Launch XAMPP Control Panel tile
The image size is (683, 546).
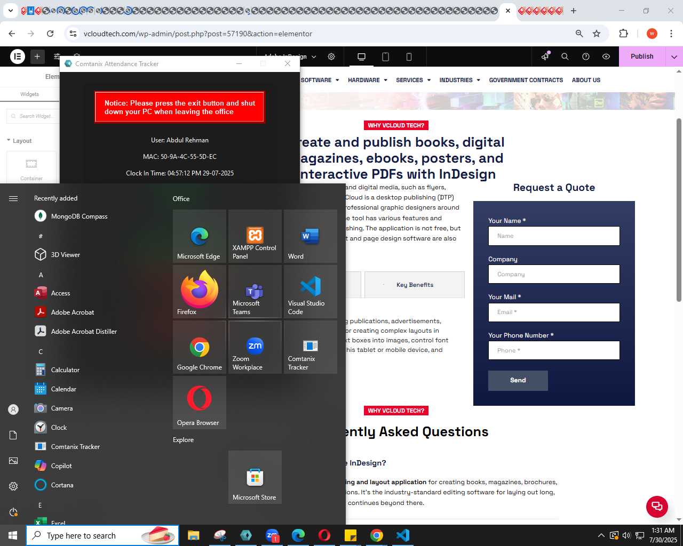click(255, 236)
